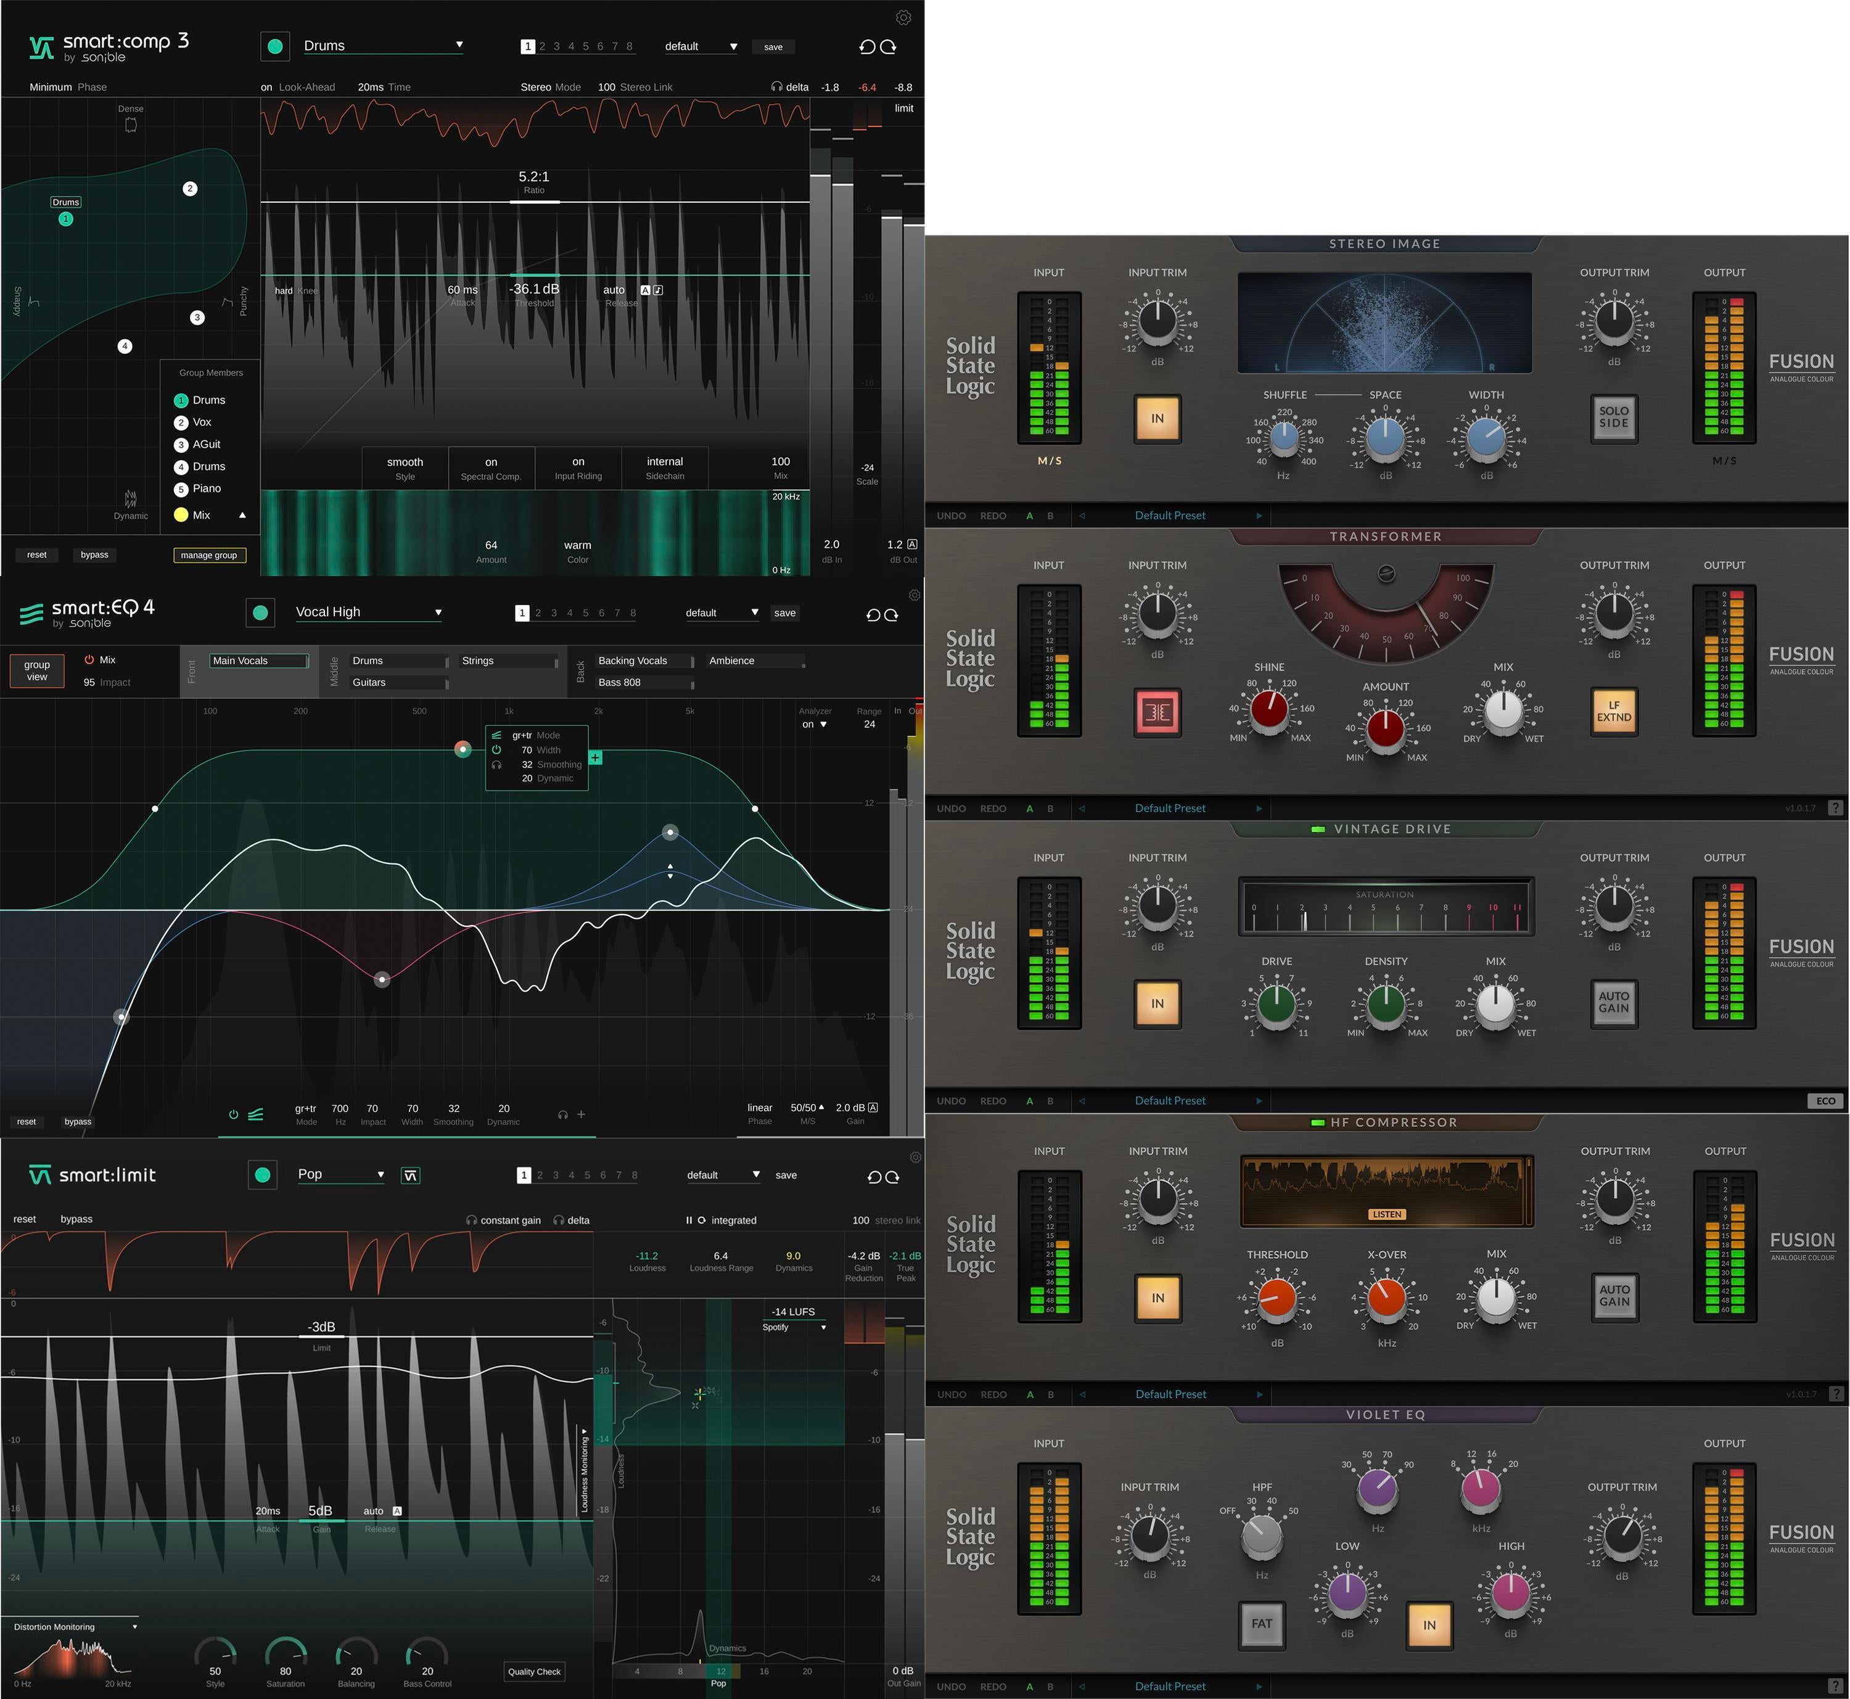Toggle delta headphones icon in smart:comp
This screenshot has width=1850, height=1699.
tap(777, 88)
